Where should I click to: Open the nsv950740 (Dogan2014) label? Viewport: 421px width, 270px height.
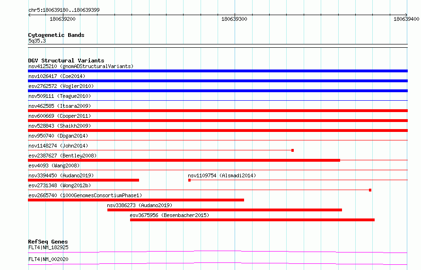[x=58, y=136]
